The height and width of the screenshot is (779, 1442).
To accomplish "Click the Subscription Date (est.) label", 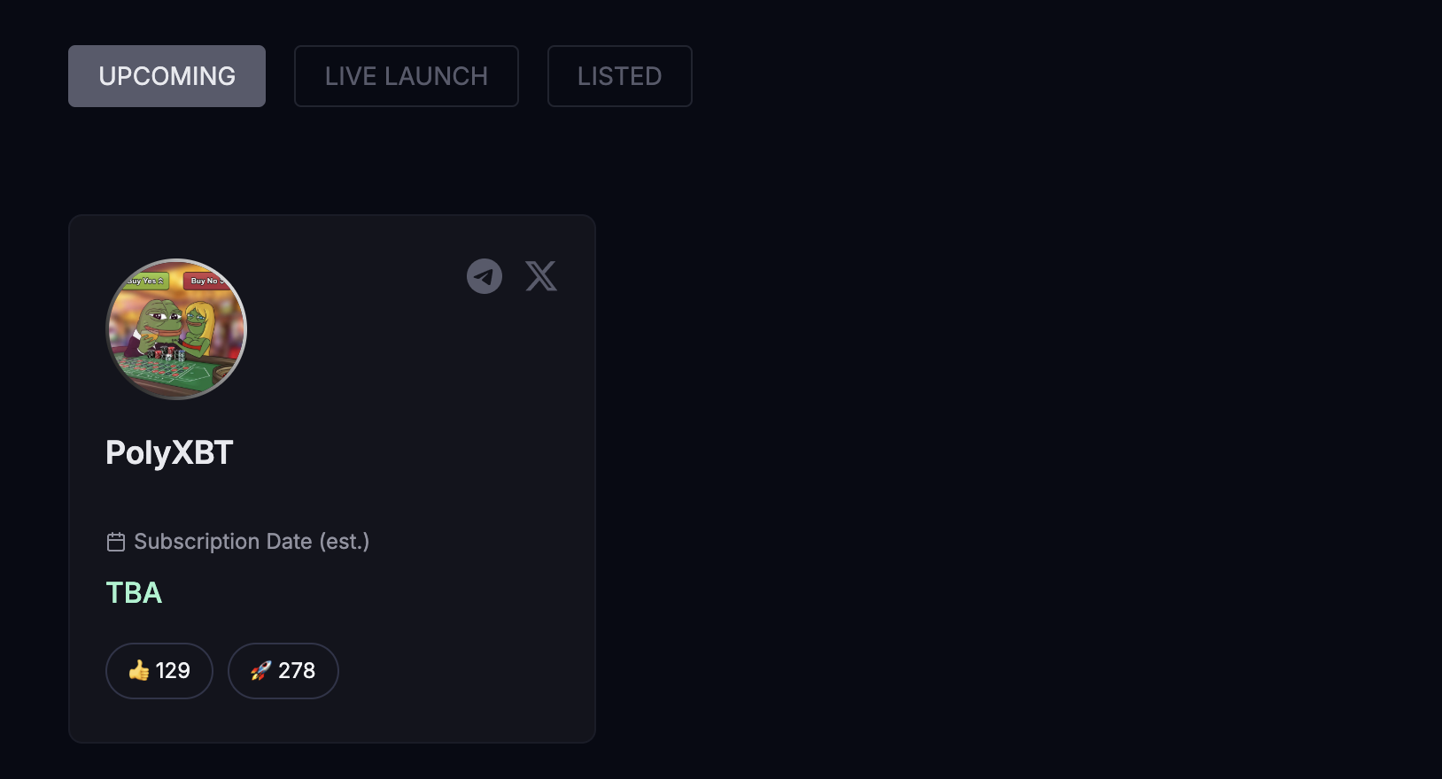I will [252, 542].
